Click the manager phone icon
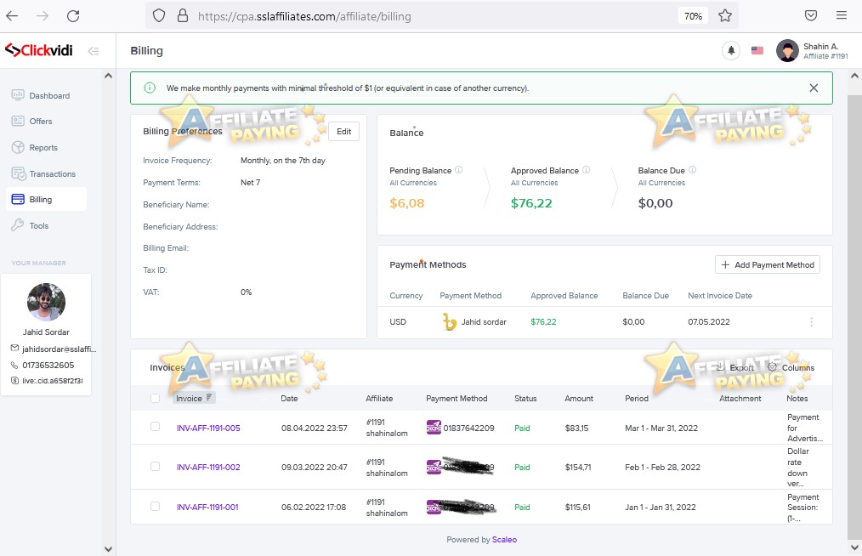The image size is (862, 556). click(x=14, y=365)
